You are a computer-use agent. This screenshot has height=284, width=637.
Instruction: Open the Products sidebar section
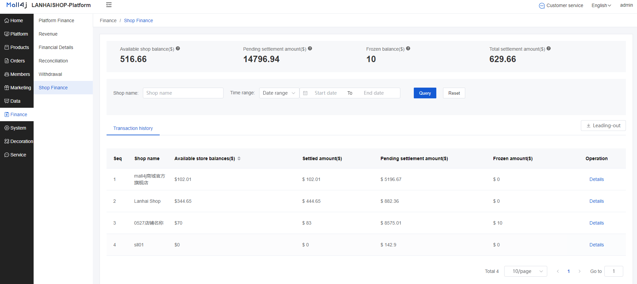click(x=17, y=47)
